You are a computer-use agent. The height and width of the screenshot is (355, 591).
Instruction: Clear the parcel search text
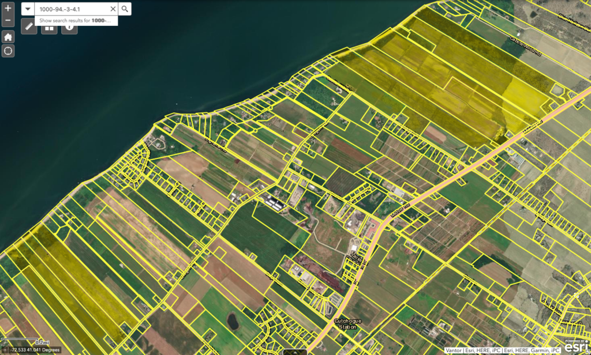113,9
